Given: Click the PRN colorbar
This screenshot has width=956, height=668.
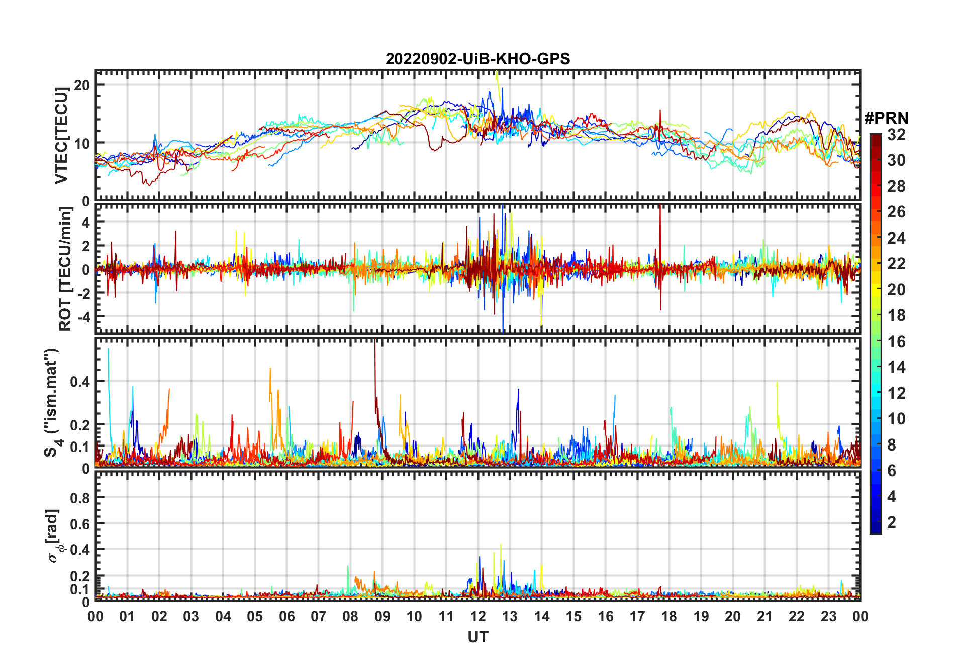Looking at the screenshot, I should tap(875, 333).
